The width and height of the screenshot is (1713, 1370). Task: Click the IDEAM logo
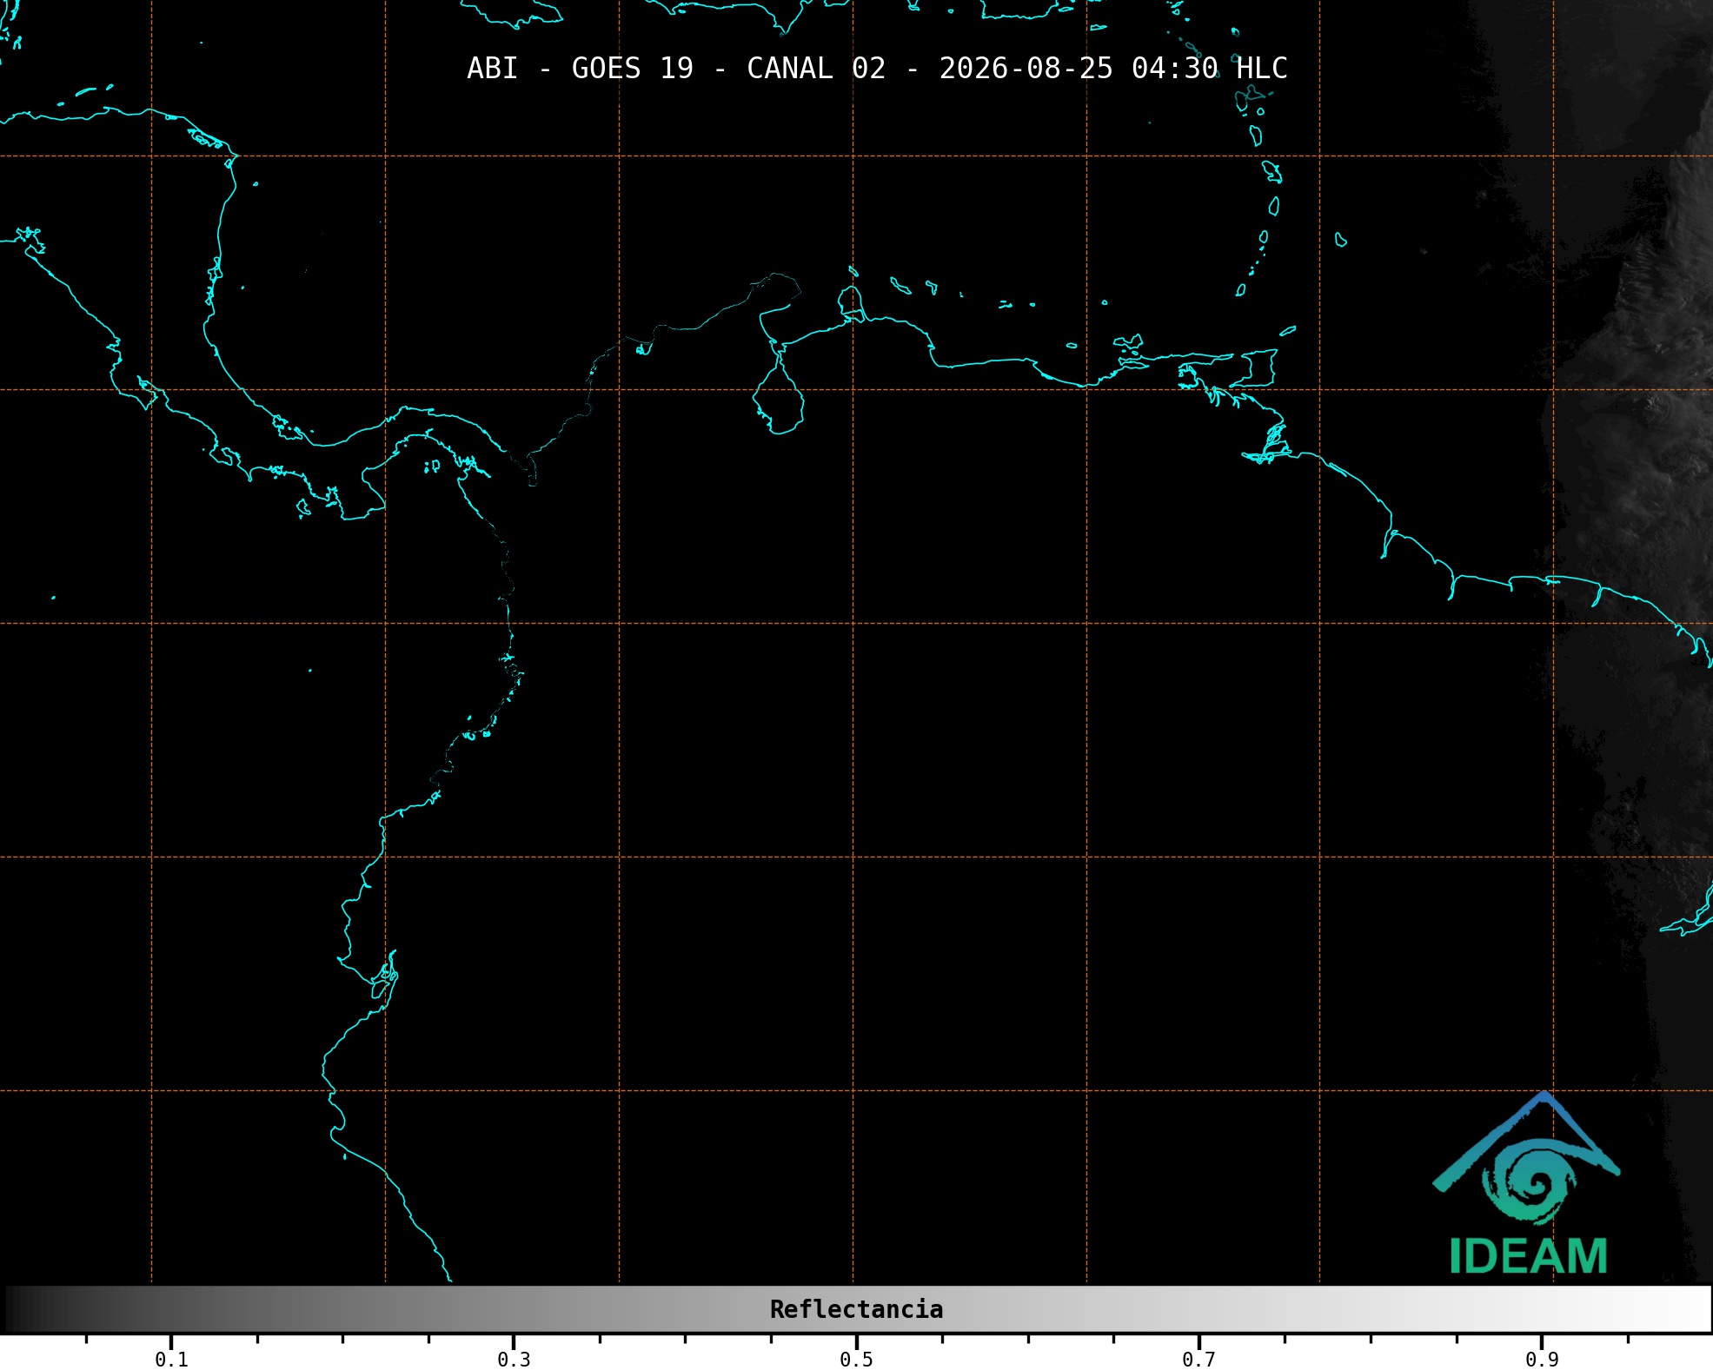(x=1527, y=1183)
